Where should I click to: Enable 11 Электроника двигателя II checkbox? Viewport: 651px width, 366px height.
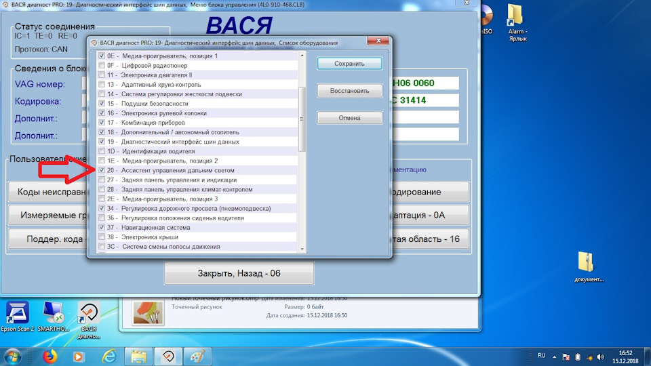pyautogui.click(x=102, y=75)
